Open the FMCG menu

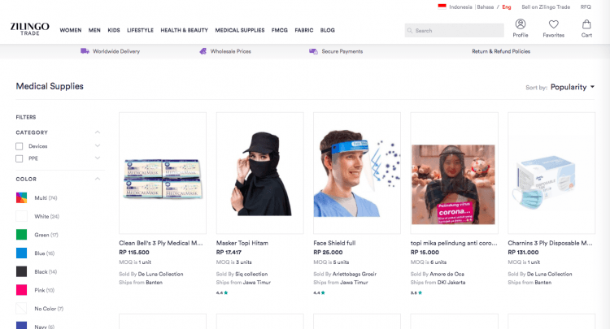pyautogui.click(x=279, y=30)
